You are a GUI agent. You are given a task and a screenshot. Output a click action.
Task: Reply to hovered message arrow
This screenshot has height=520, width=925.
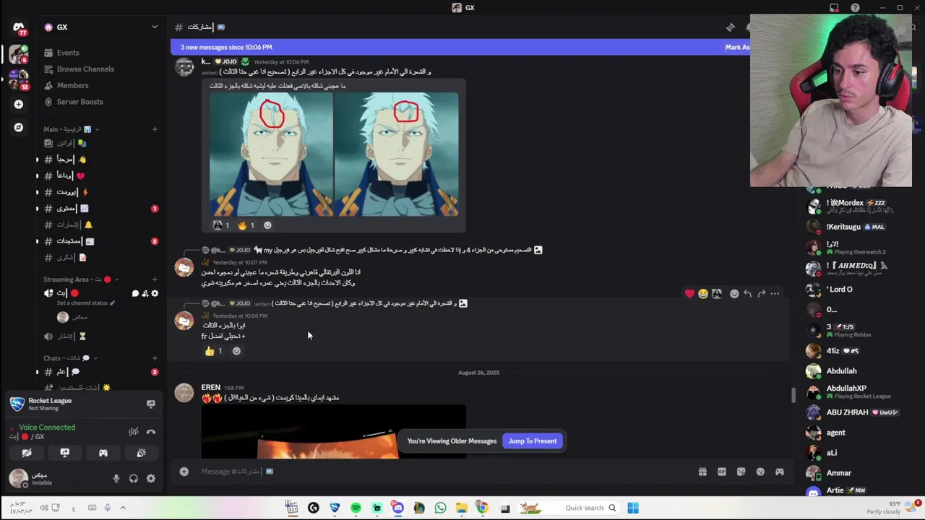pyautogui.click(x=748, y=294)
